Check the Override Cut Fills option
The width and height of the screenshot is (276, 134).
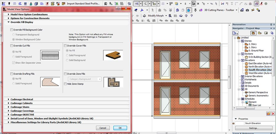[x=11, y=45]
